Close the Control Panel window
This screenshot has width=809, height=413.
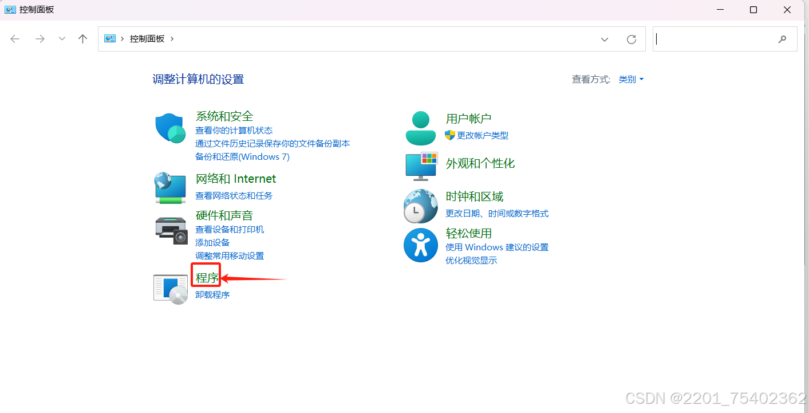pyautogui.click(x=788, y=10)
